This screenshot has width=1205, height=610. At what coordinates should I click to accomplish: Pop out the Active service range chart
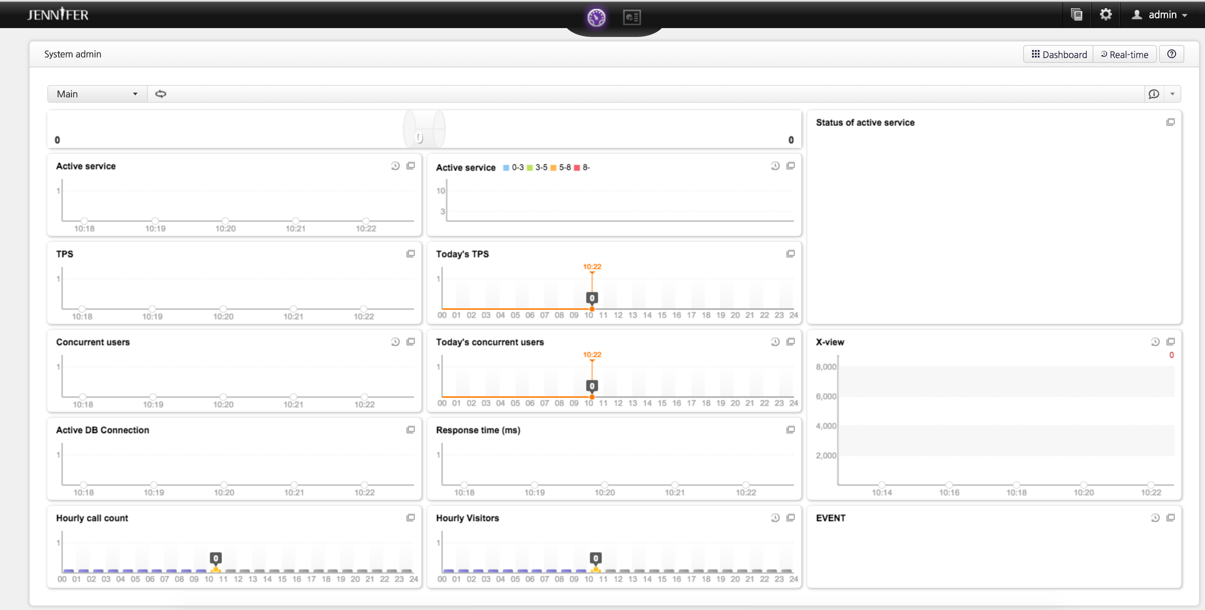point(791,166)
